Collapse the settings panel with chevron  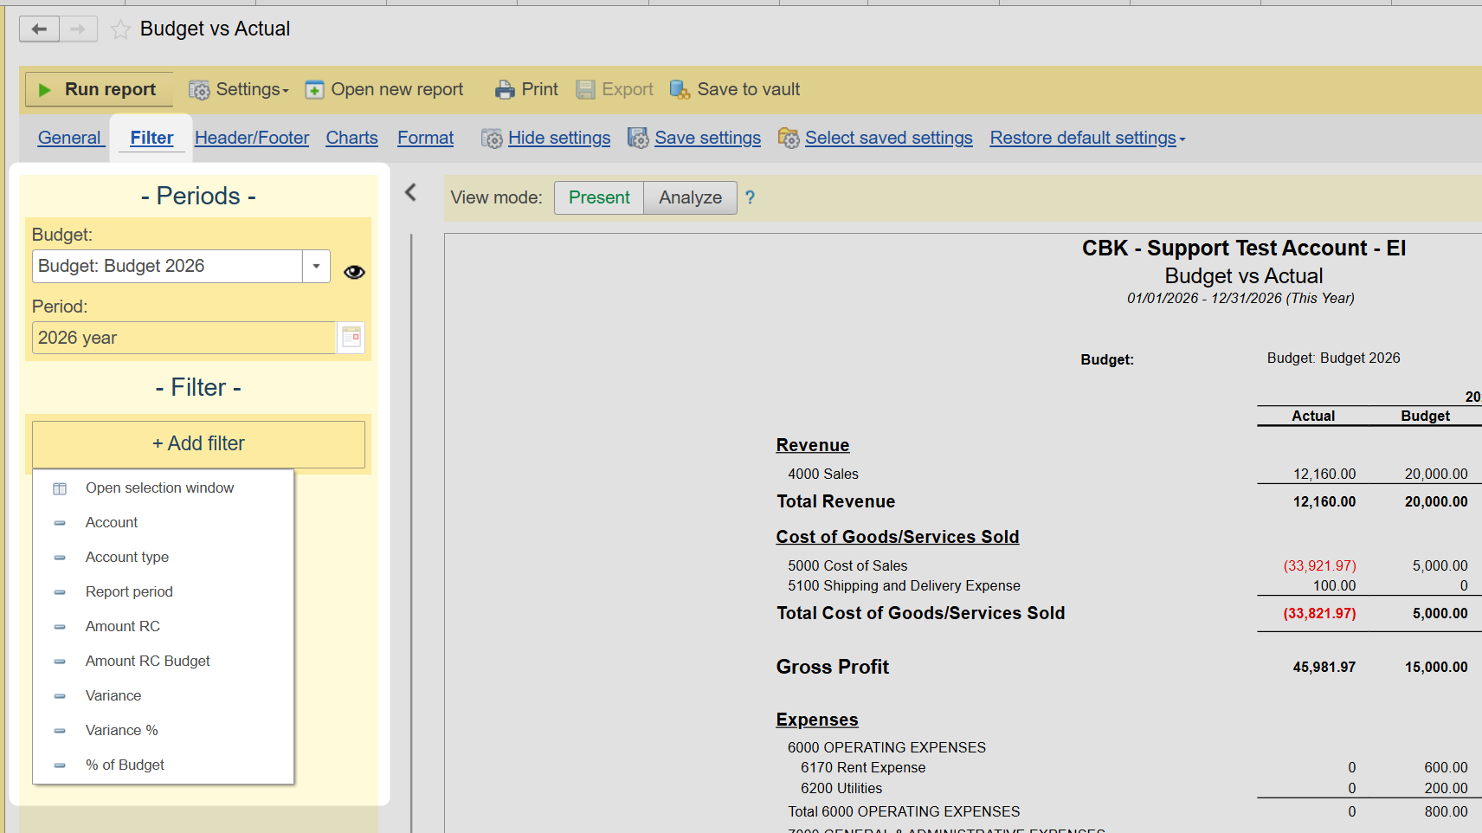click(x=411, y=192)
